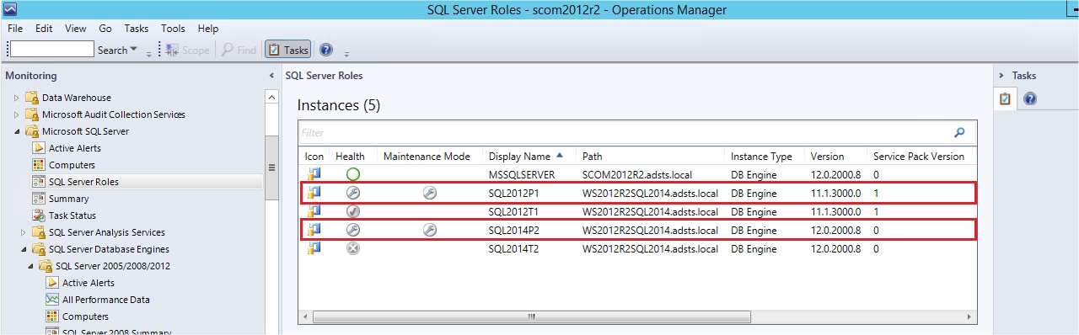Switch to the Tasks pane clipboard tab
1079x335 pixels.
click(x=1005, y=98)
